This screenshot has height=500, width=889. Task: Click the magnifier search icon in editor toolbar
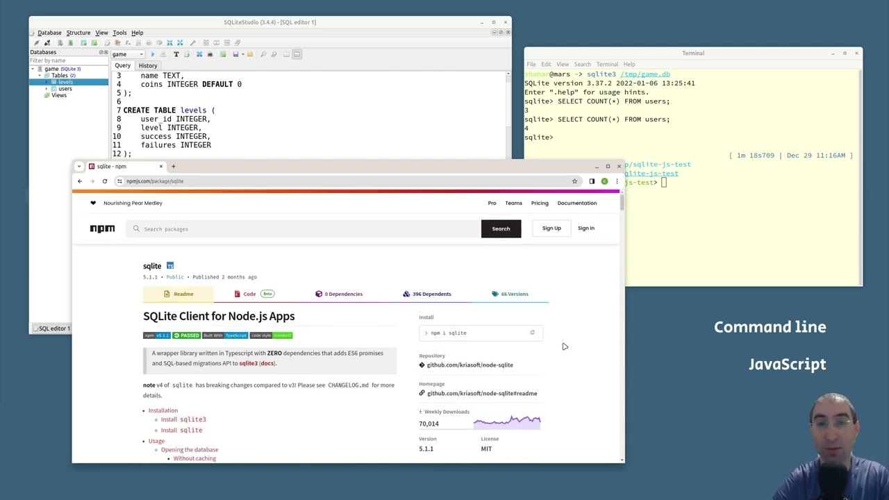[x=263, y=54]
